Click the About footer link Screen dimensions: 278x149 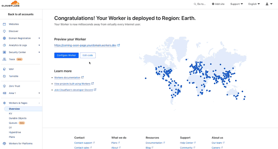[115, 148]
